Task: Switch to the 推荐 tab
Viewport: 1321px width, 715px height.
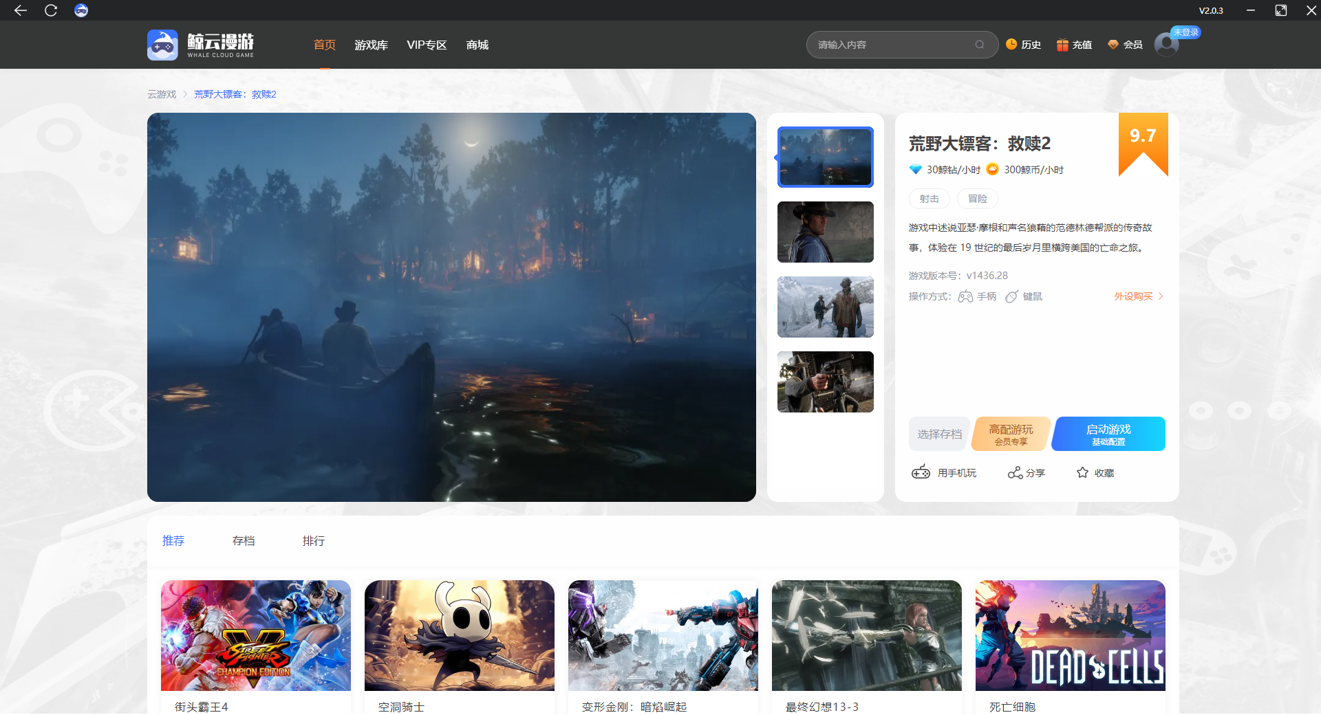Action: (x=173, y=541)
